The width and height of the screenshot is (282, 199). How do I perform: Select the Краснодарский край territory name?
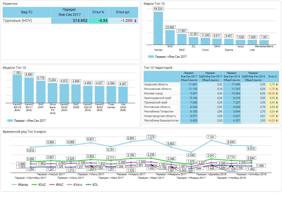pos(158,98)
